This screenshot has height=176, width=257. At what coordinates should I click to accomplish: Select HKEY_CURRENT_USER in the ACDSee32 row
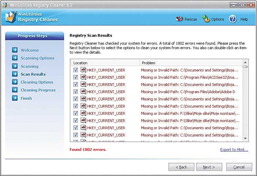coord(106,77)
